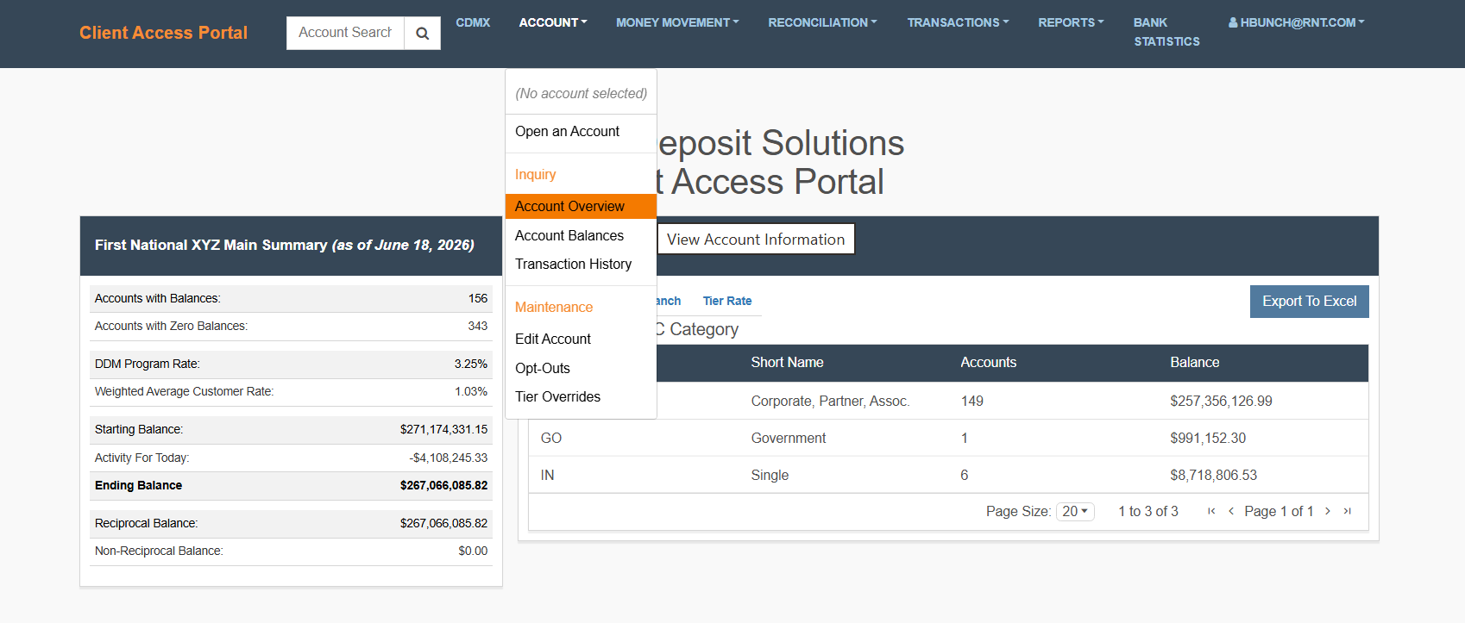Screen dimensions: 1465x623
Task: Click the magnifier search icon button
Action: tap(422, 33)
